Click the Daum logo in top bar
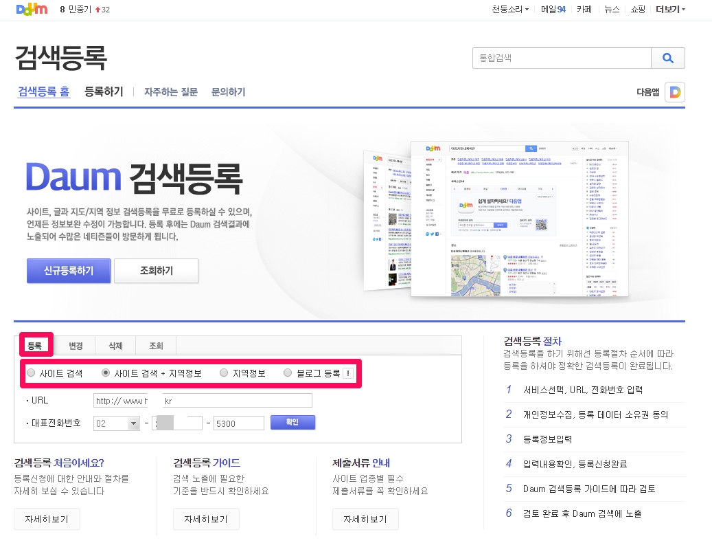Viewport: 712px width, 554px height. (31, 10)
